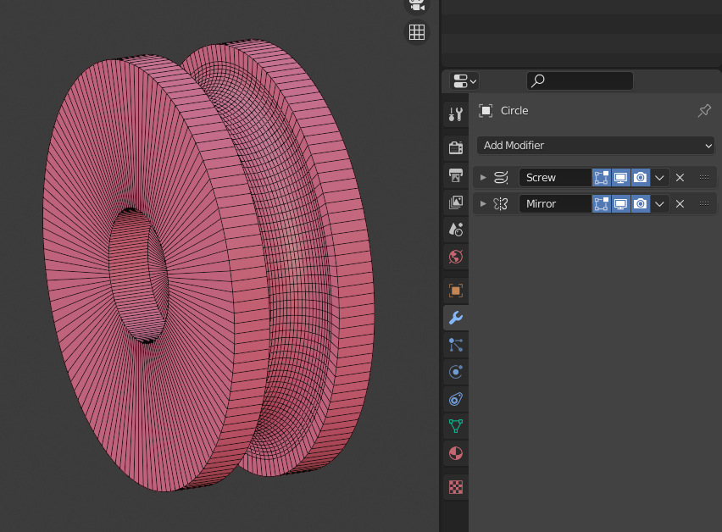Open Object Data properties (green triangle)
The width and height of the screenshot is (722, 532).
[455, 425]
